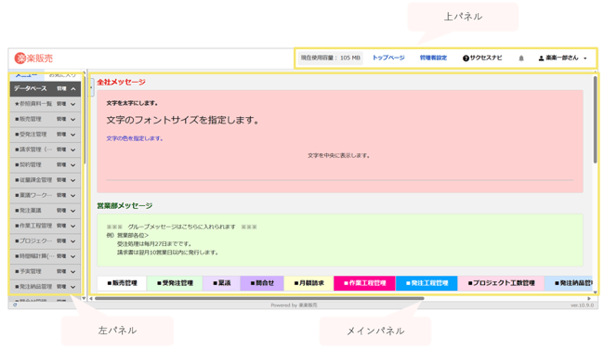Open the lavender ■稟議 tile
Image resolution: width=604 pixels, height=351 pixels.
[222, 283]
